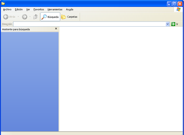
Task: Click the green Ir go arrow
Action: 173,24
